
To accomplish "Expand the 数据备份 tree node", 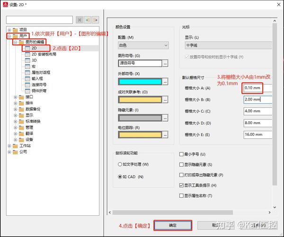I will pyautogui.click(x=16, y=109).
